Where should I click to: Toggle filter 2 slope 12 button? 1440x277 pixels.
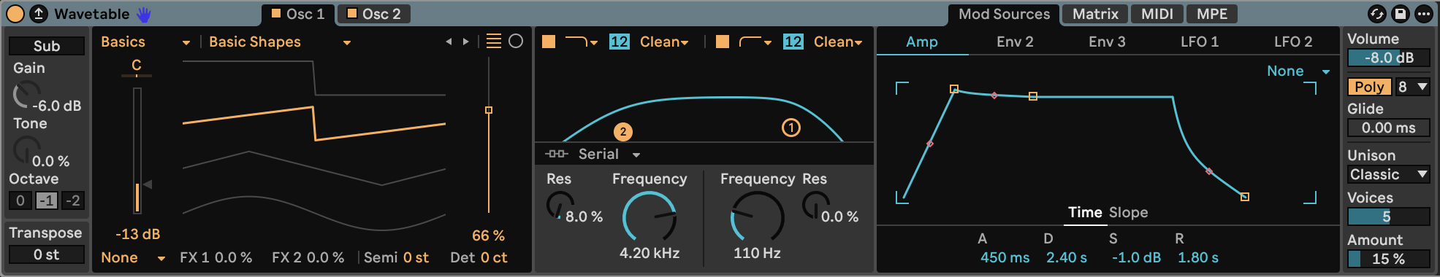point(793,42)
